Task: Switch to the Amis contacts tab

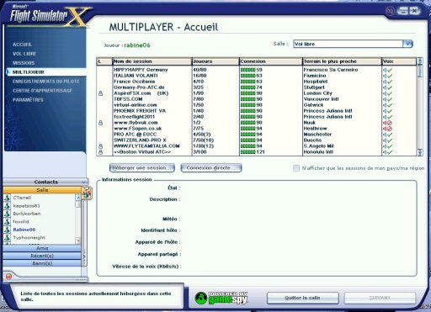Action: [x=42, y=248]
